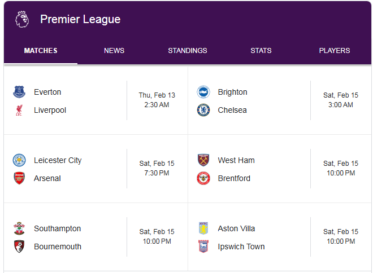
Task: Click the West Ham club crest
Action: click(x=203, y=160)
